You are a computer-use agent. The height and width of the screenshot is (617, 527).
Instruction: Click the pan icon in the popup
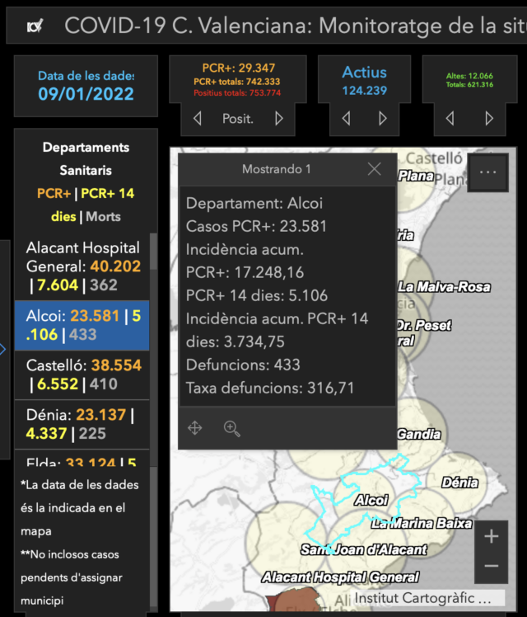195,428
